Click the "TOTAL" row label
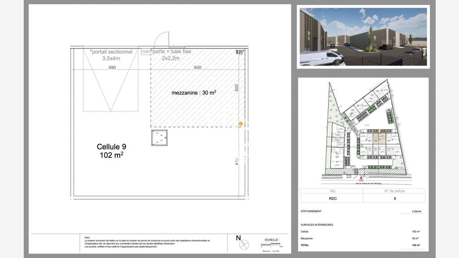This screenshot has width=459, height=258. [x=304, y=245]
